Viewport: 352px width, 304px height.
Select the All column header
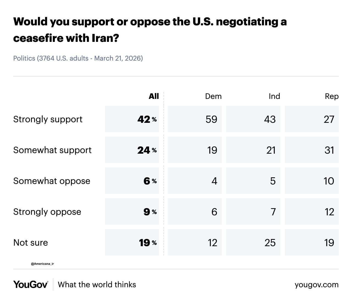pyautogui.click(x=154, y=96)
